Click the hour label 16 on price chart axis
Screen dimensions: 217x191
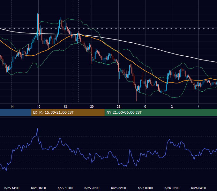[x=39, y=107]
